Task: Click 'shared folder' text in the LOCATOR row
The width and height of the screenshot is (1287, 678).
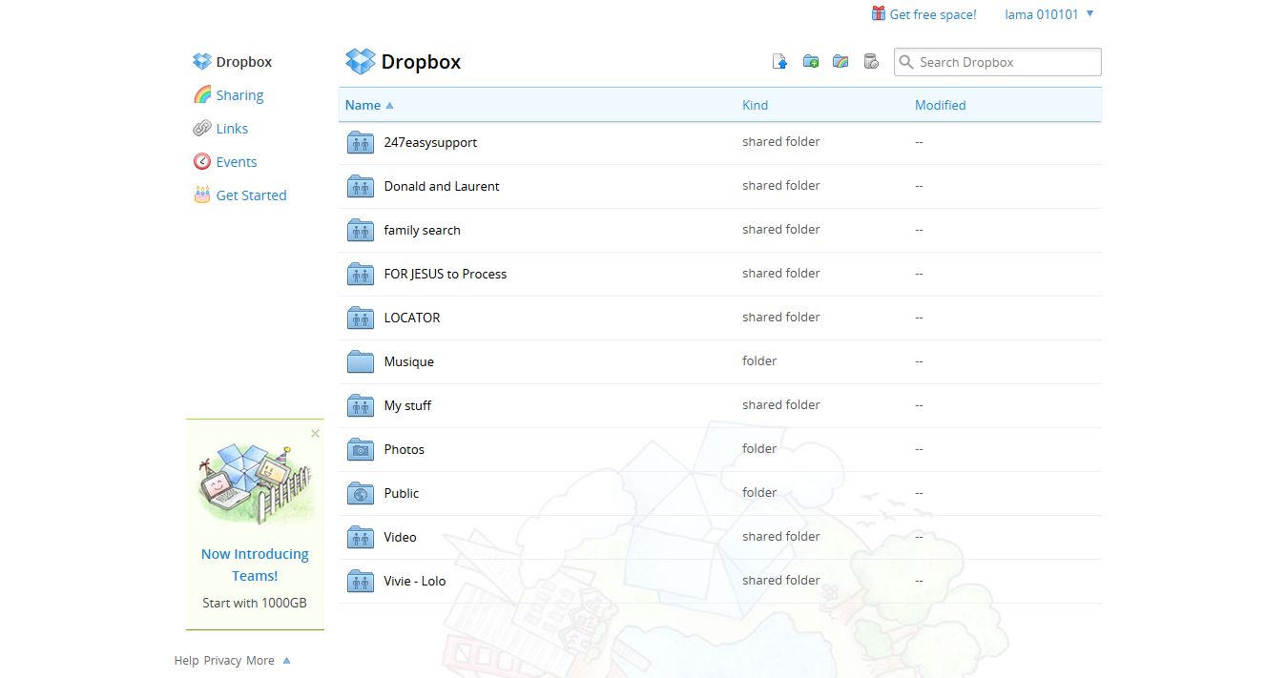Action: point(781,317)
